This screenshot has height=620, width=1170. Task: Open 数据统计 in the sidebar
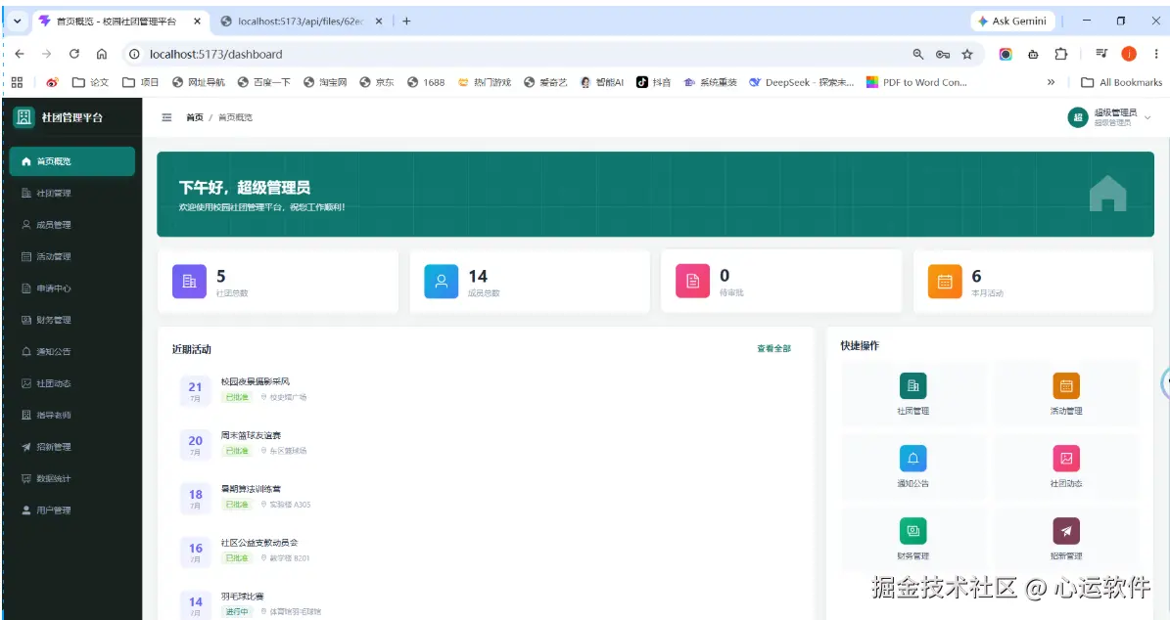tap(72, 478)
